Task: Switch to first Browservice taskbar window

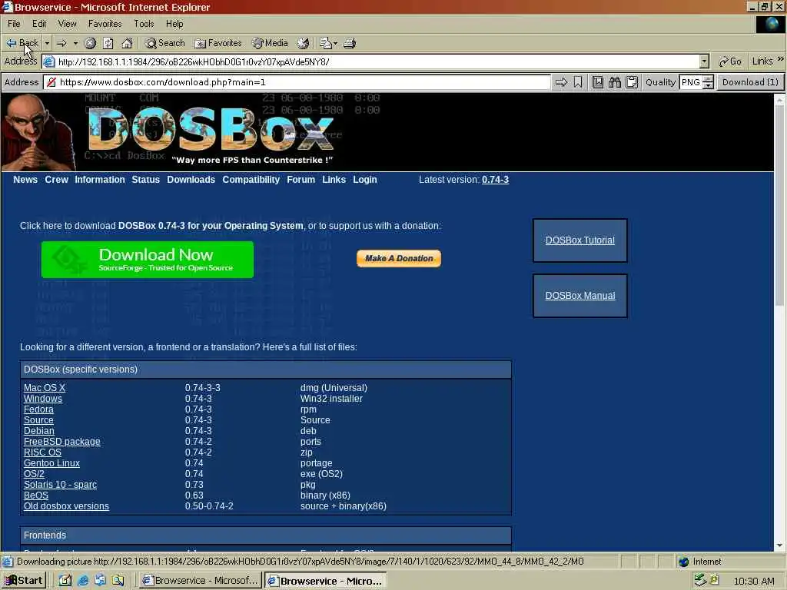Action: [x=200, y=581]
